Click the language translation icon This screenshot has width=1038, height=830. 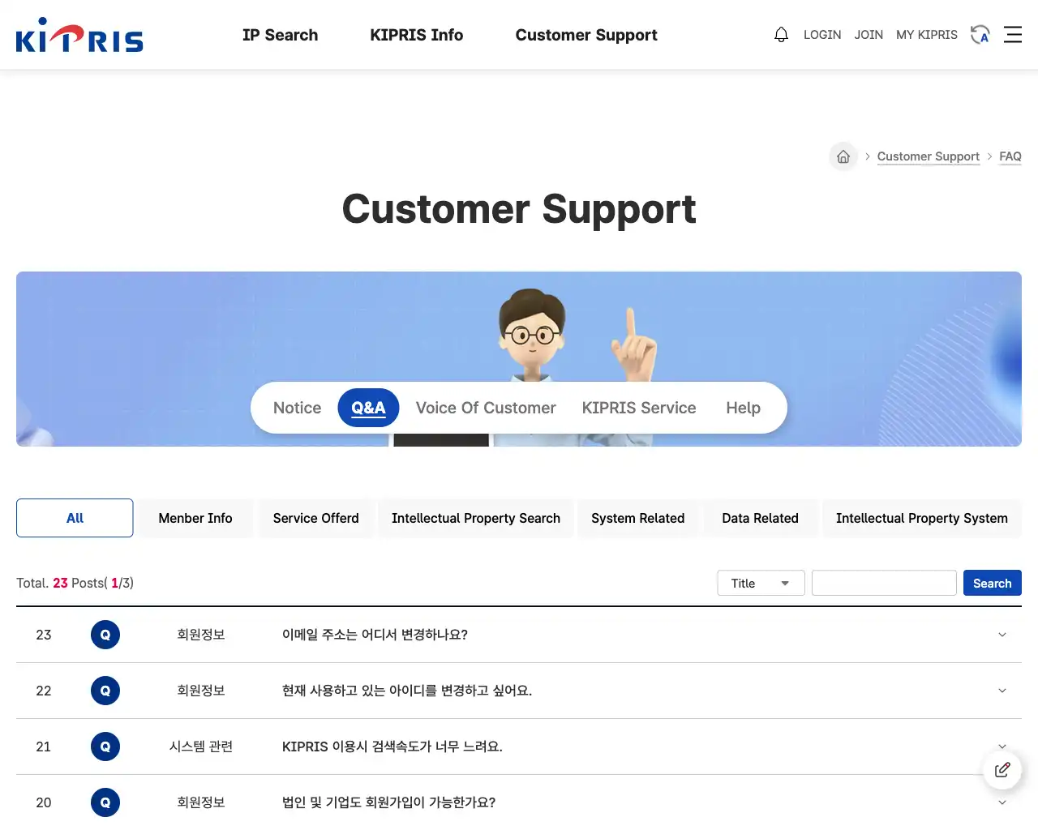(x=980, y=35)
